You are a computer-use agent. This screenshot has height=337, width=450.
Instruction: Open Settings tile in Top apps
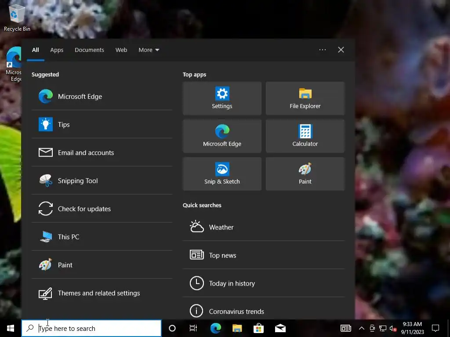pyautogui.click(x=222, y=98)
